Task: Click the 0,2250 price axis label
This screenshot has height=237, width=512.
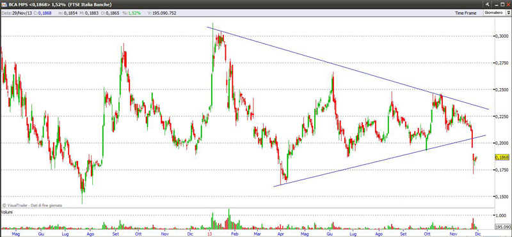Action: pos(502,116)
